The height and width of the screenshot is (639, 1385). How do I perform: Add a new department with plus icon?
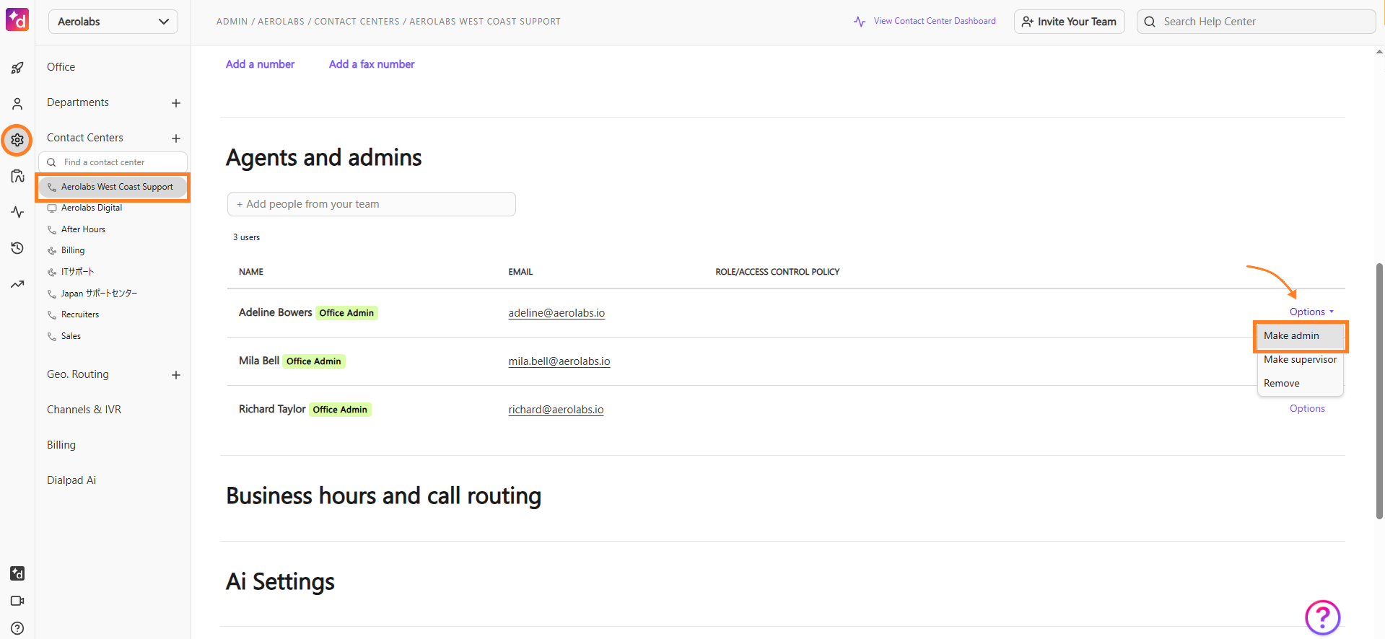coord(176,103)
